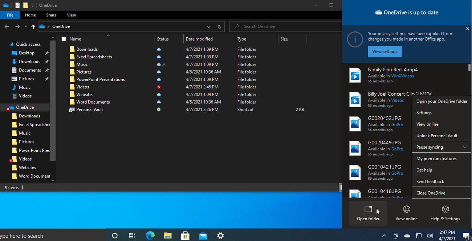Viewport: 472px width, 241px height.
Task: Click the navigation pane scroll-down arrow
Action: (53, 180)
